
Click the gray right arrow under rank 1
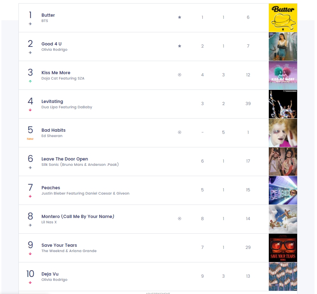(30, 24)
